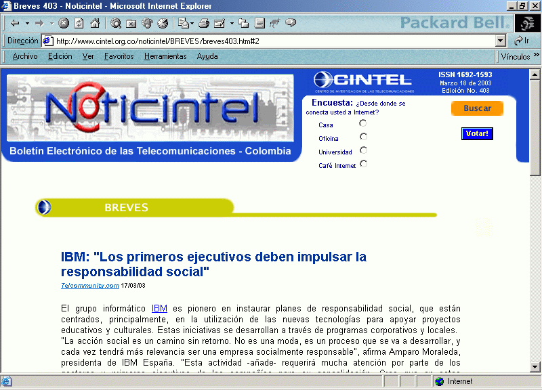The width and height of the screenshot is (542, 390).
Task: Open the Media toolbar icon
Action: point(147,23)
